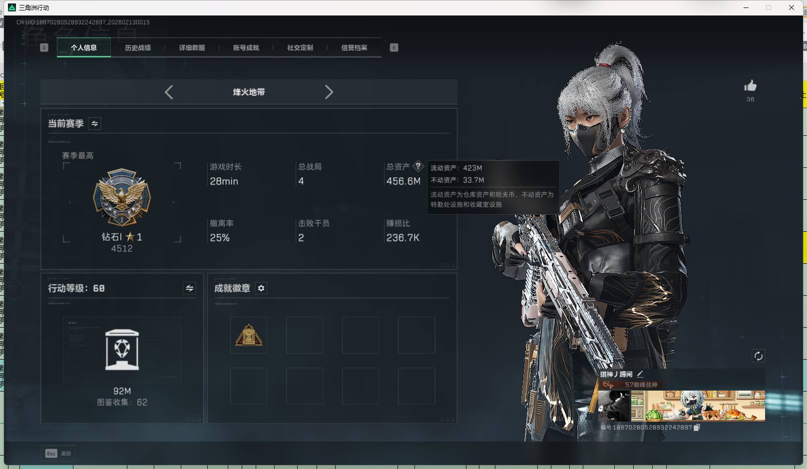This screenshot has height=469, width=807.
Task: Click the season switch icon beside 当前赛季
Action: (x=94, y=123)
